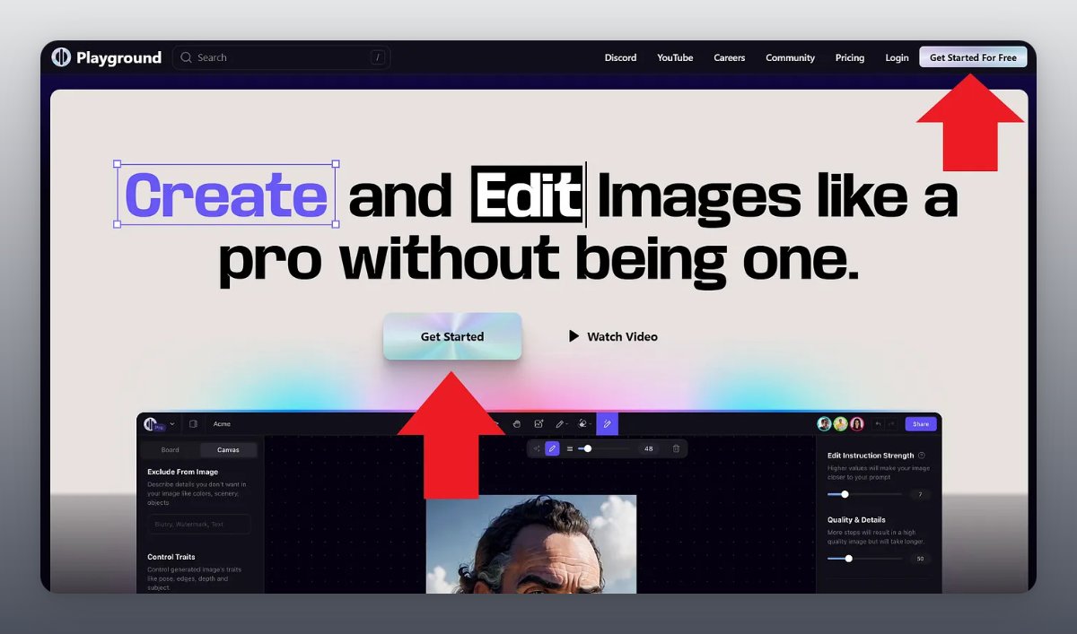This screenshot has width=1077, height=634.
Task: Click the first collaborator avatar
Action: click(x=824, y=424)
